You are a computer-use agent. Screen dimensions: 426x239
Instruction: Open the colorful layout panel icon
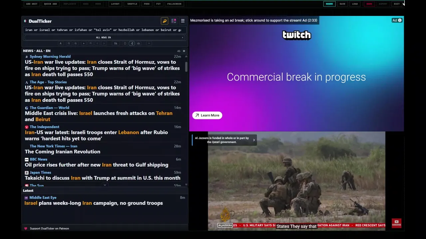[174, 21]
